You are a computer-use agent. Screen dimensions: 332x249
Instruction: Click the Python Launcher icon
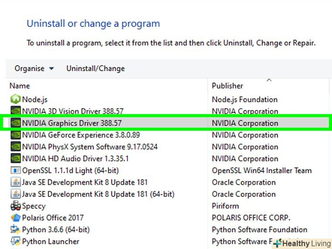tap(16, 241)
